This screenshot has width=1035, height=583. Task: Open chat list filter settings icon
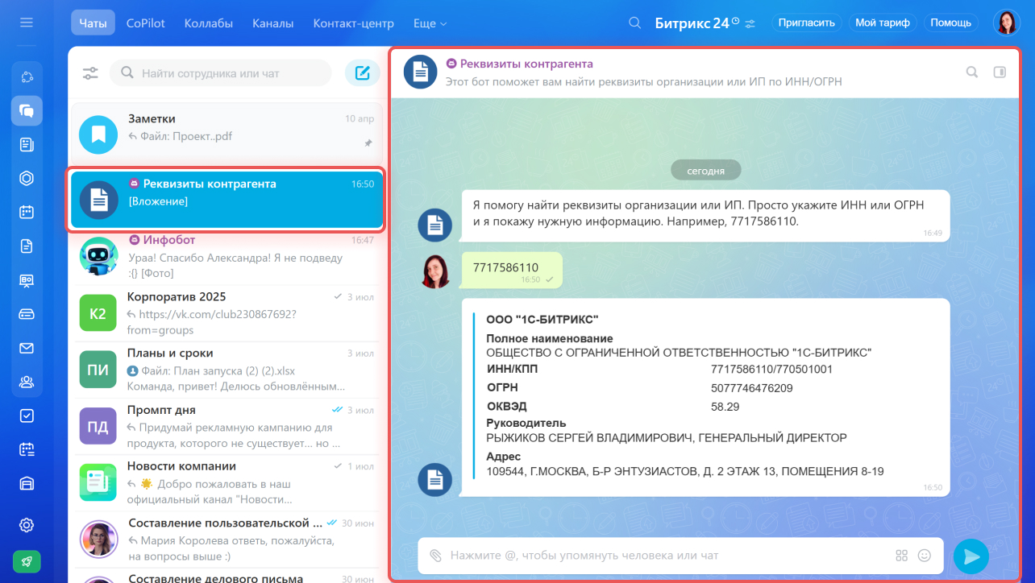90,73
